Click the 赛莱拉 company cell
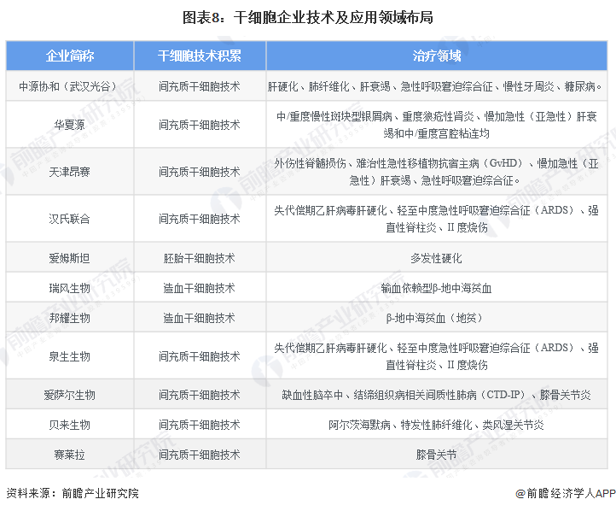Image resolution: width=616 pixels, height=511 pixels. pos(70,455)
